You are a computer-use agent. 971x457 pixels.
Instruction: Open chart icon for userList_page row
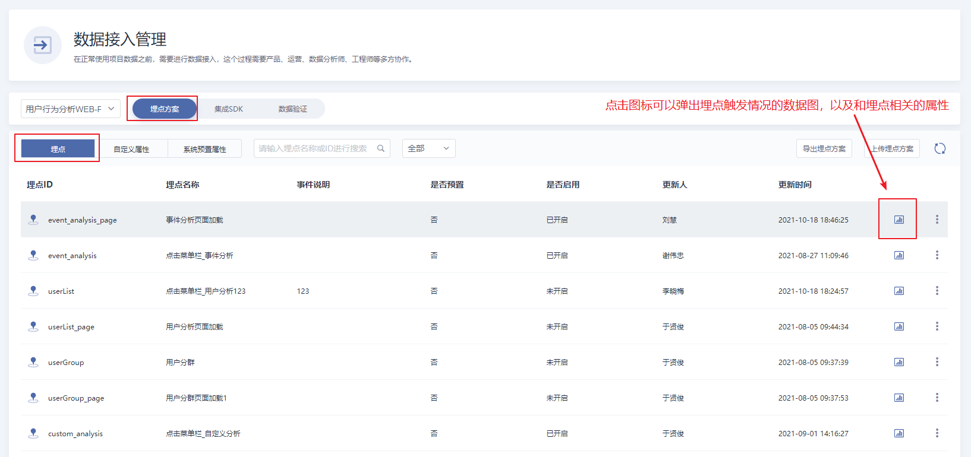[899, 326]
